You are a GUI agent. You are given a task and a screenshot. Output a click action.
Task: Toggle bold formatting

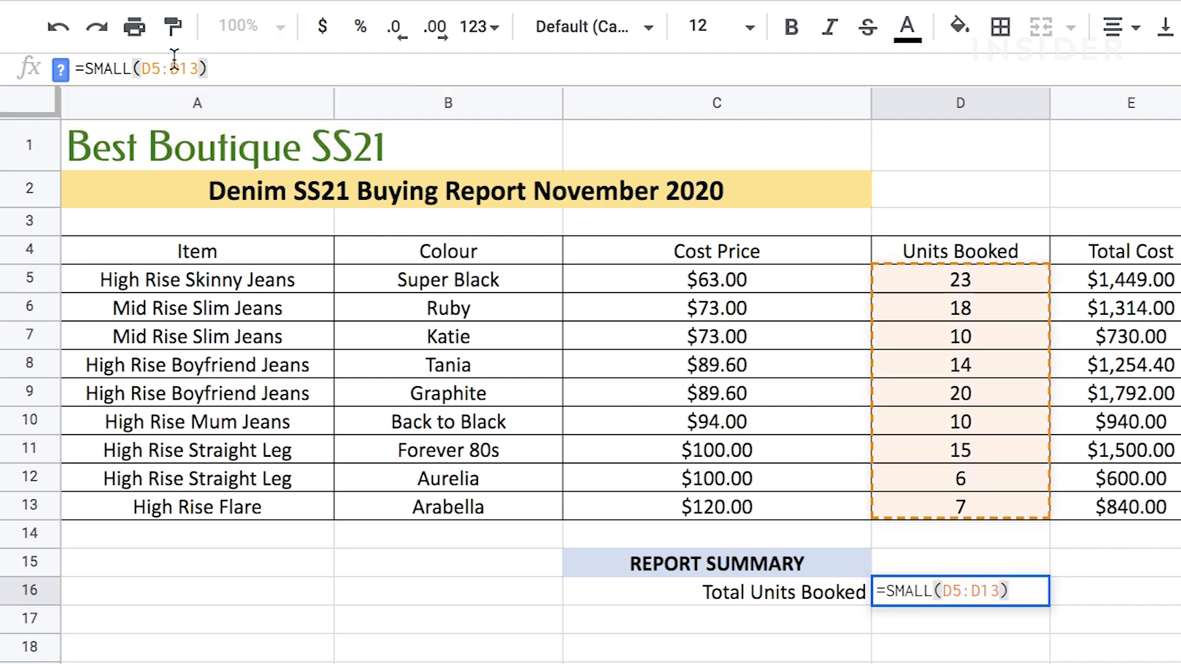coord(792,27)
